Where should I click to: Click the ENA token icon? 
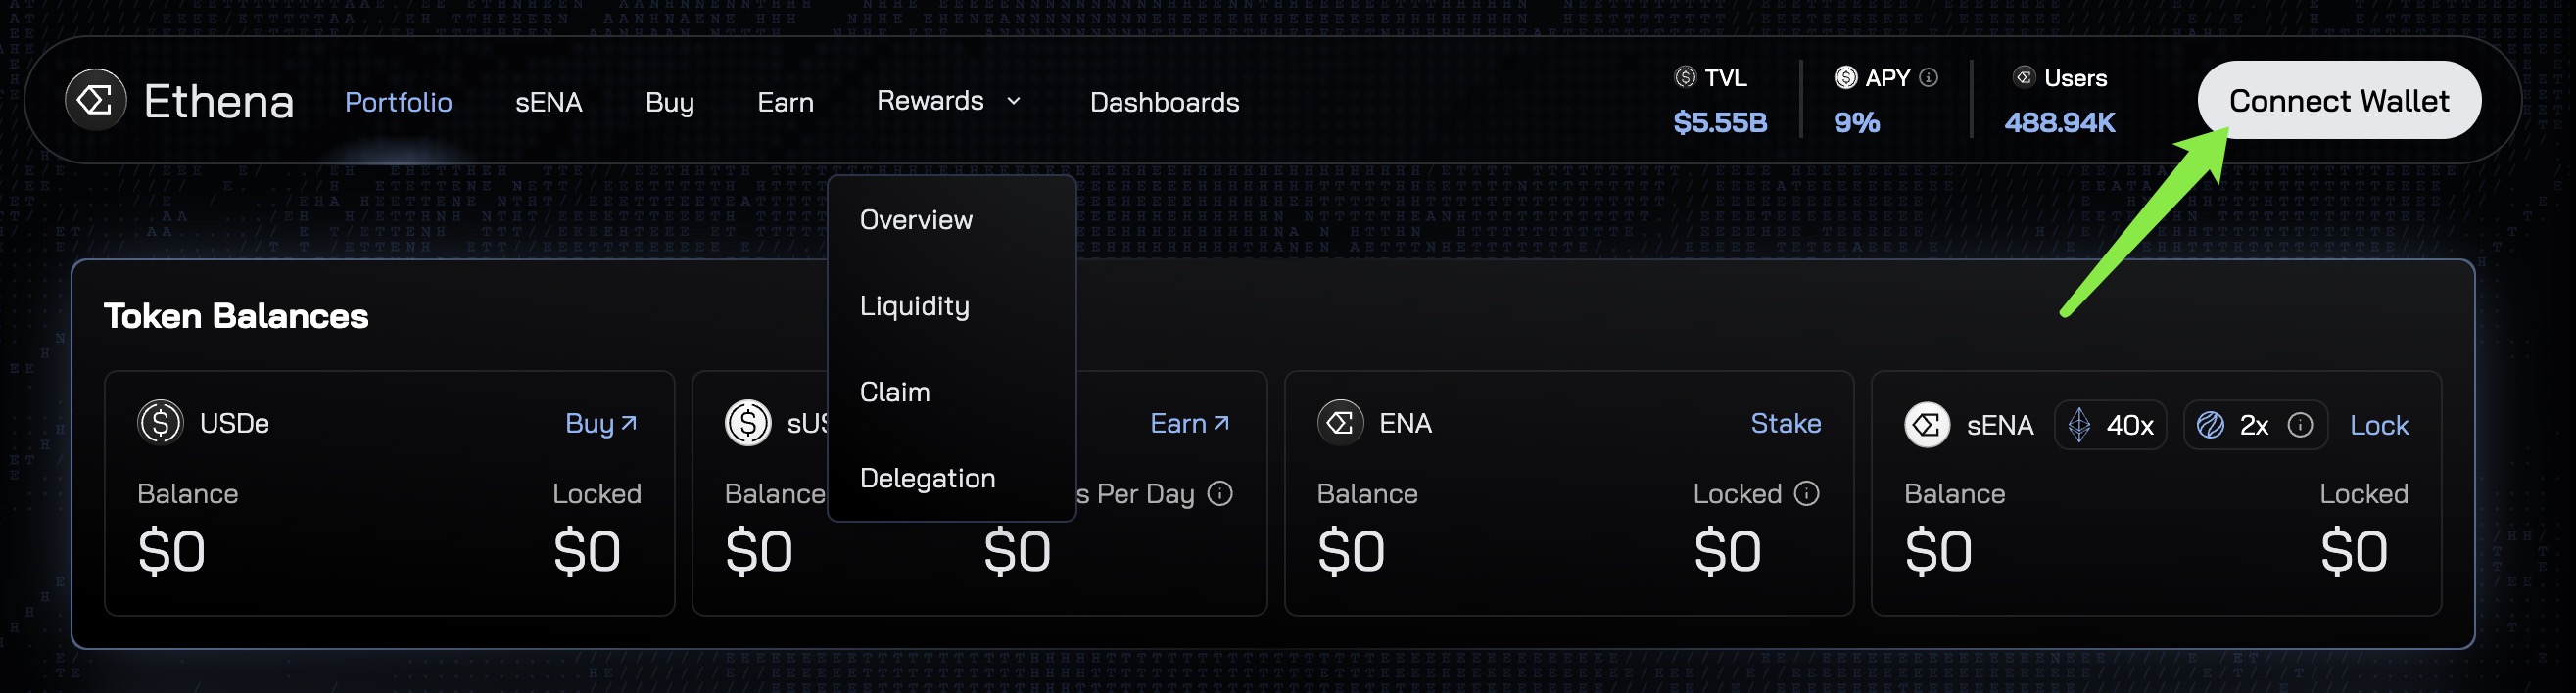coord(1340,423)
